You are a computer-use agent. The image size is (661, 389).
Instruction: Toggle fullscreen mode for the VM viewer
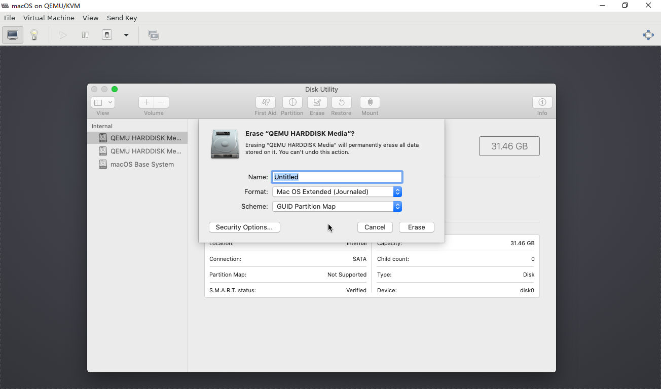(648, 35)
